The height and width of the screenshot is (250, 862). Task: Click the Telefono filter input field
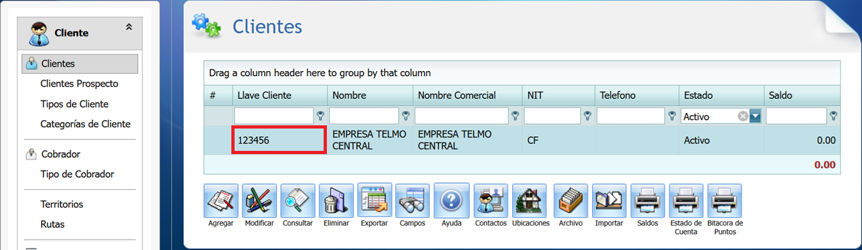(x=631, y=116)
